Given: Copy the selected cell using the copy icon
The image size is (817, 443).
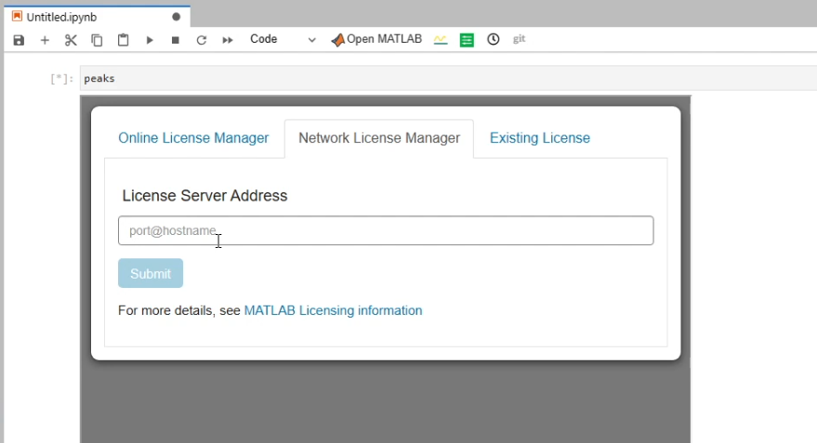Looking at the screenshot, I should (x=97, y=40).
